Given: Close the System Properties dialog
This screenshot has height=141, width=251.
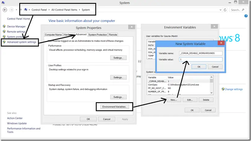Looking at the screenshot, I should (x=132, y=27).
